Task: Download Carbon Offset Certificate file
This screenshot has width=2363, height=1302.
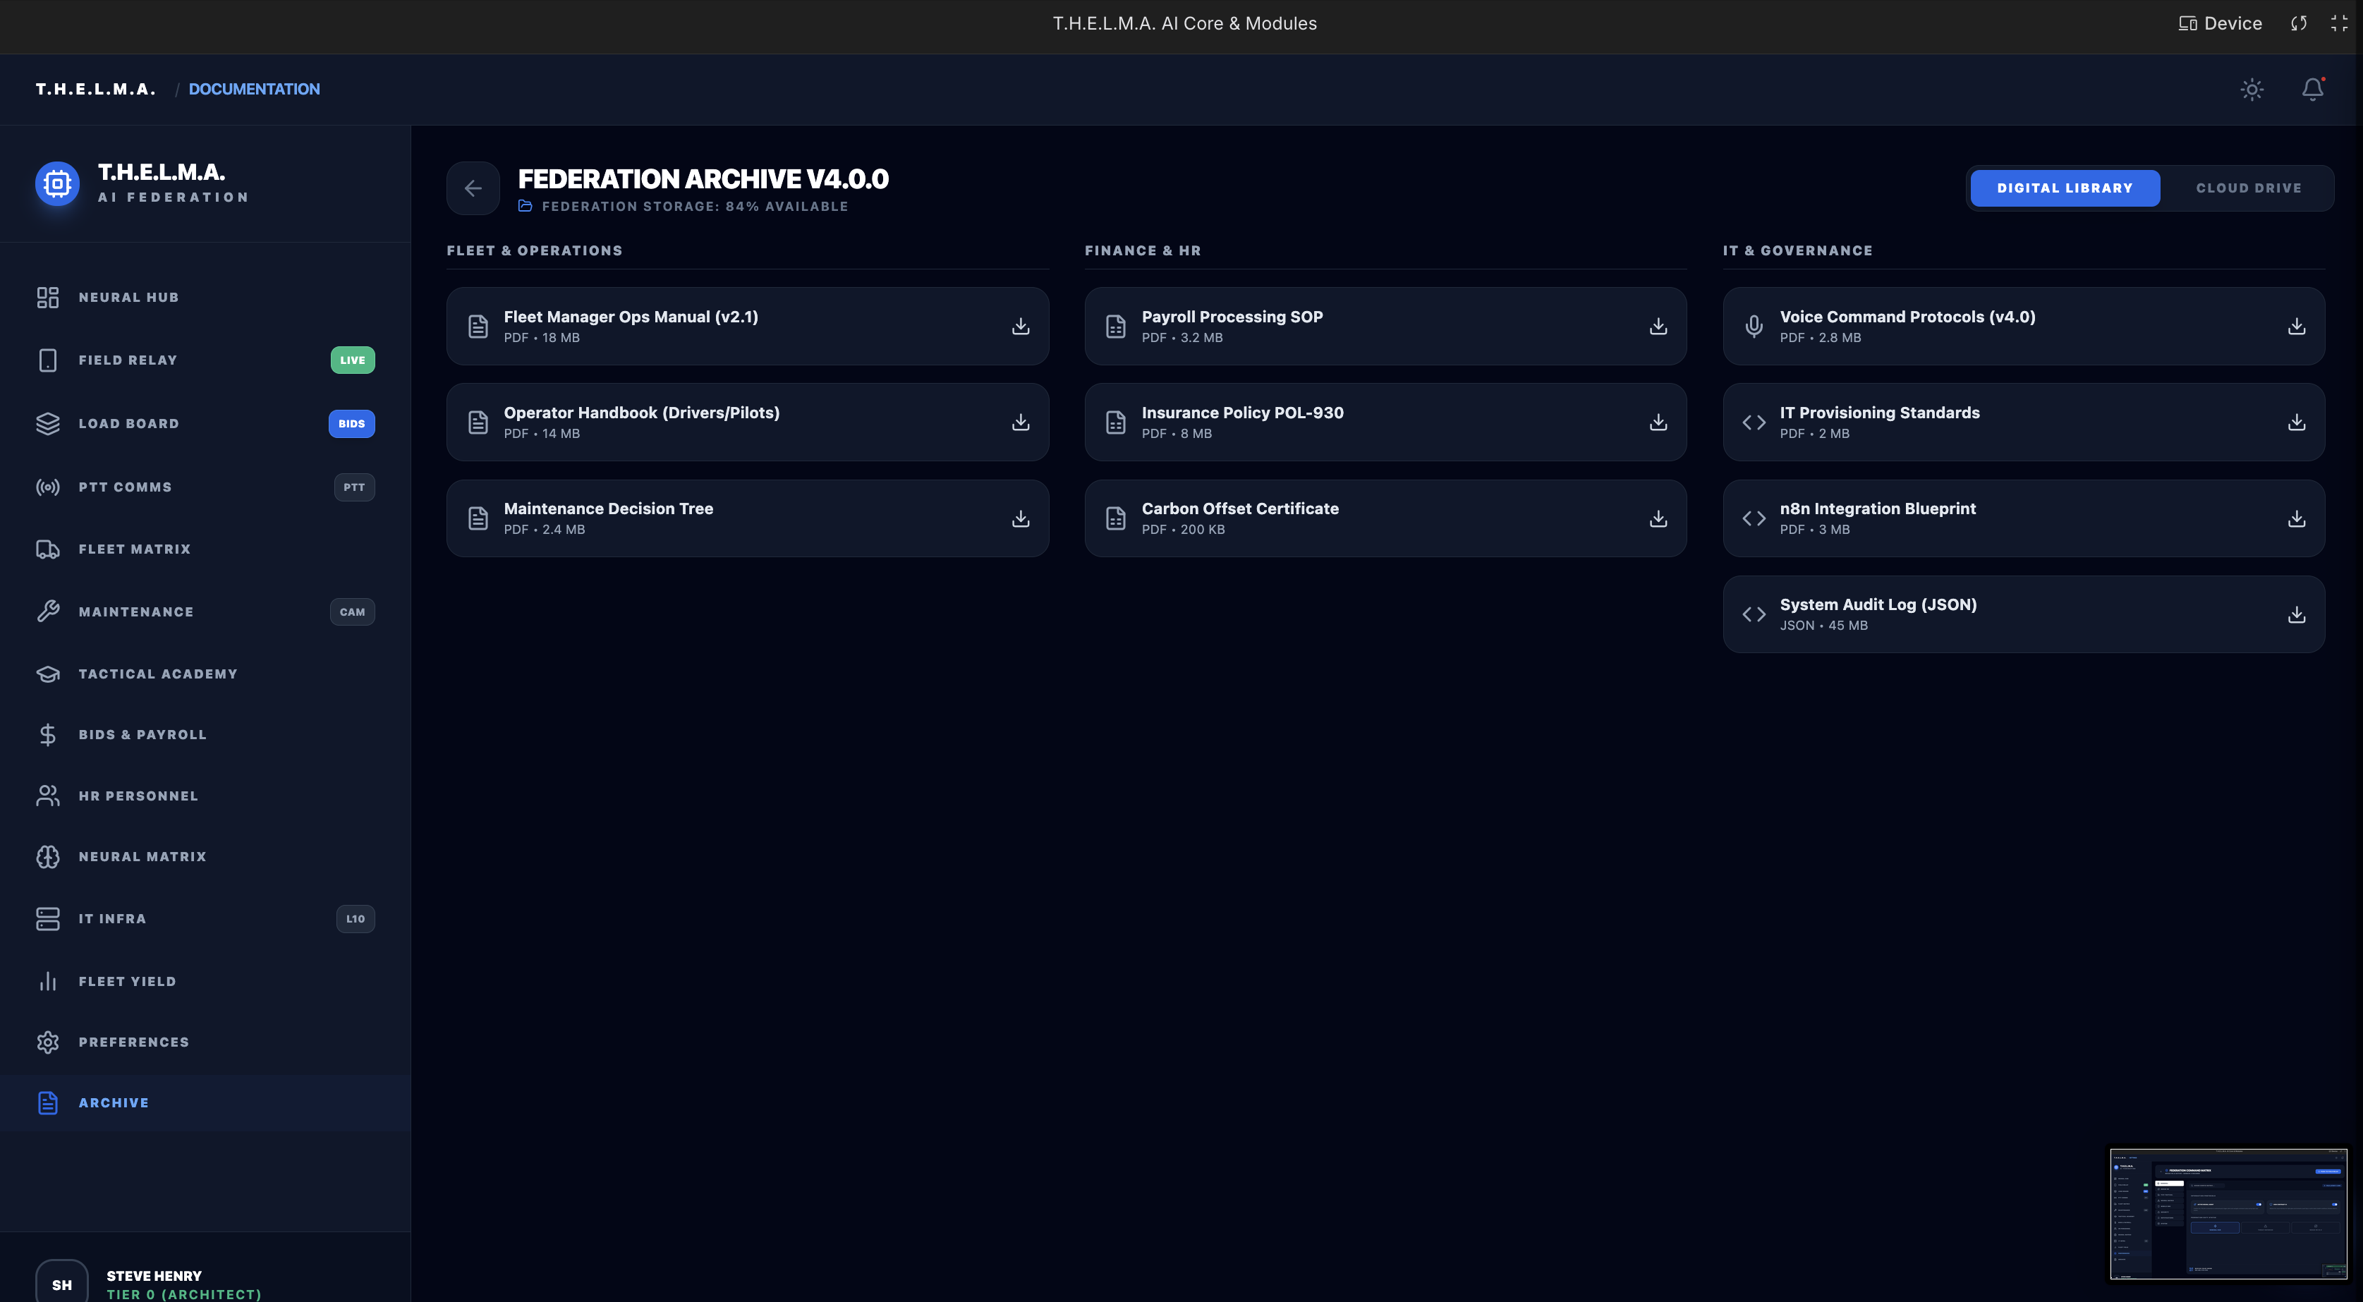Action: coord(1658,518)
